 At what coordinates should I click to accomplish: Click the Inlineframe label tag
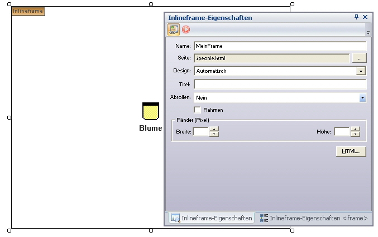[28, 11]
